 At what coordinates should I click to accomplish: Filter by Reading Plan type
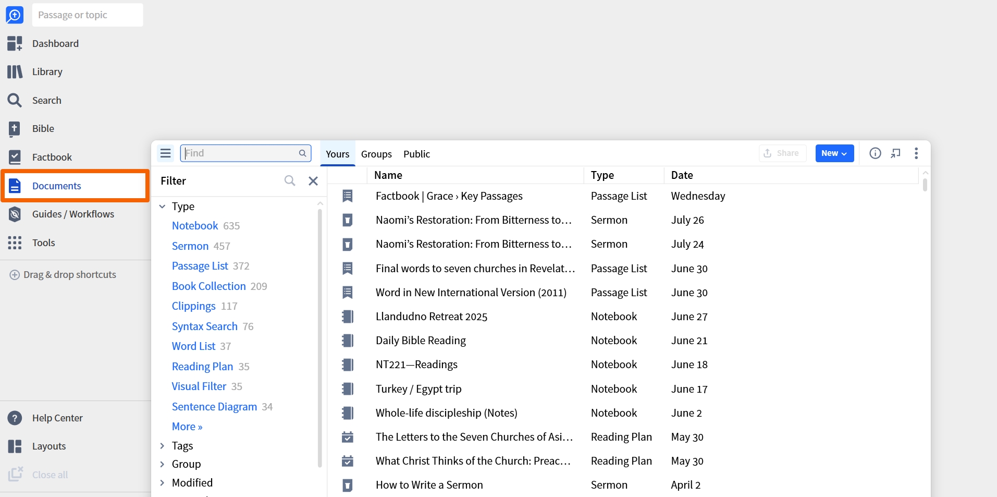click(x=203, y=367)
